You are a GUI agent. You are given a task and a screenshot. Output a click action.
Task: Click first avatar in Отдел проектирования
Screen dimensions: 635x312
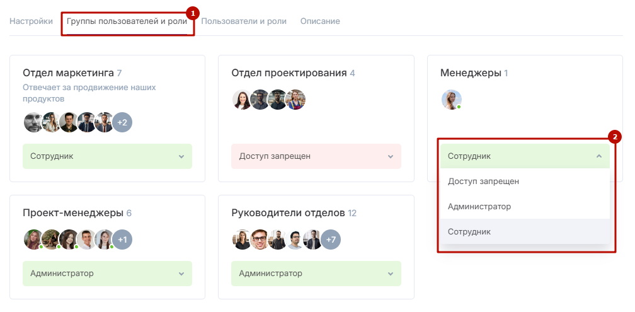tap(242, 100)
